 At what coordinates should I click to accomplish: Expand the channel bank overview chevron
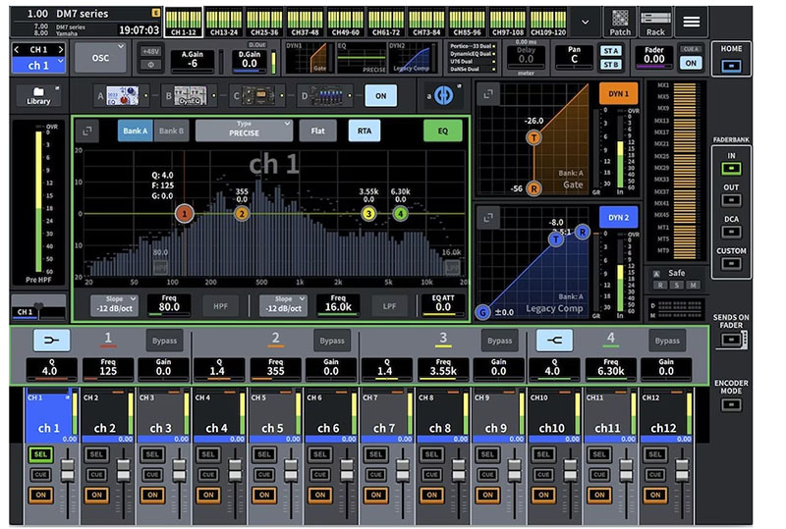tap(585, 22)
